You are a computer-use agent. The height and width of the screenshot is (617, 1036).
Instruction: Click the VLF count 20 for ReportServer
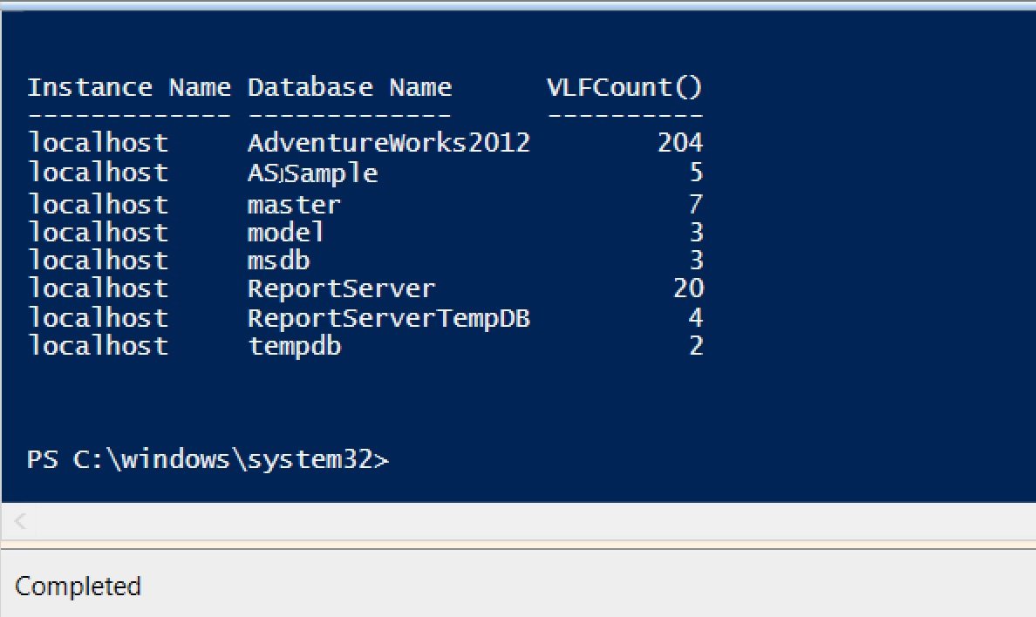(x=688, y=288)
